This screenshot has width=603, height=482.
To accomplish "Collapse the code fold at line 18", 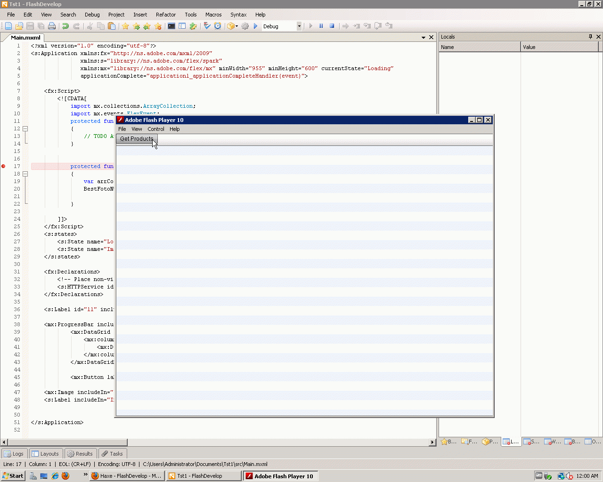I will 25,174.
